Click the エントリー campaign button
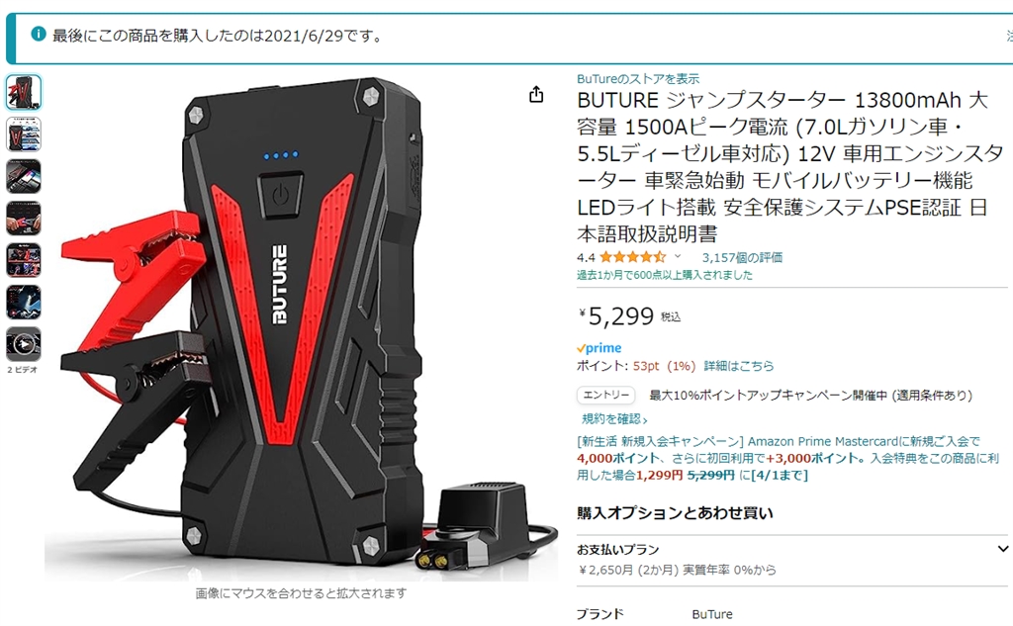Image resolution: width=1013 pixels, height=626 pixels. pos(606,395)
